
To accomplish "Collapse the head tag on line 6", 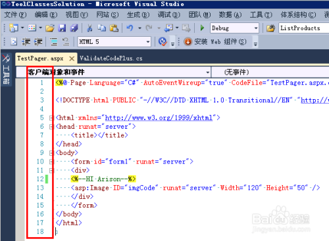I will [51, 127].
